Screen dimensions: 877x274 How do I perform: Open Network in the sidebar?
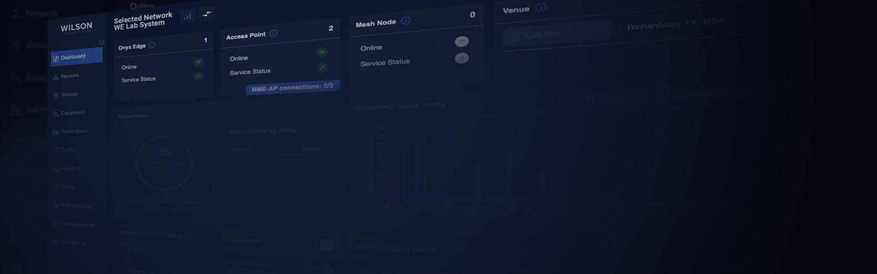pyautogui.click(x=66, y=76)
